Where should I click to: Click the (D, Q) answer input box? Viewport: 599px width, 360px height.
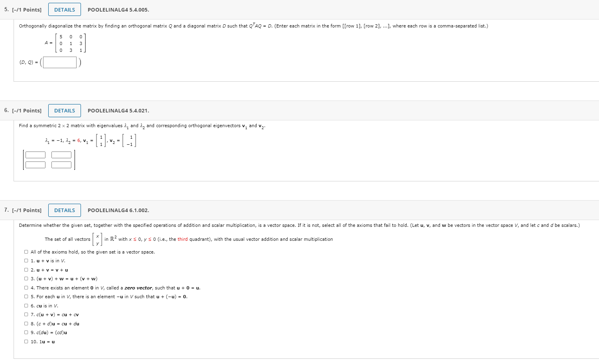[x=59, y=62]
